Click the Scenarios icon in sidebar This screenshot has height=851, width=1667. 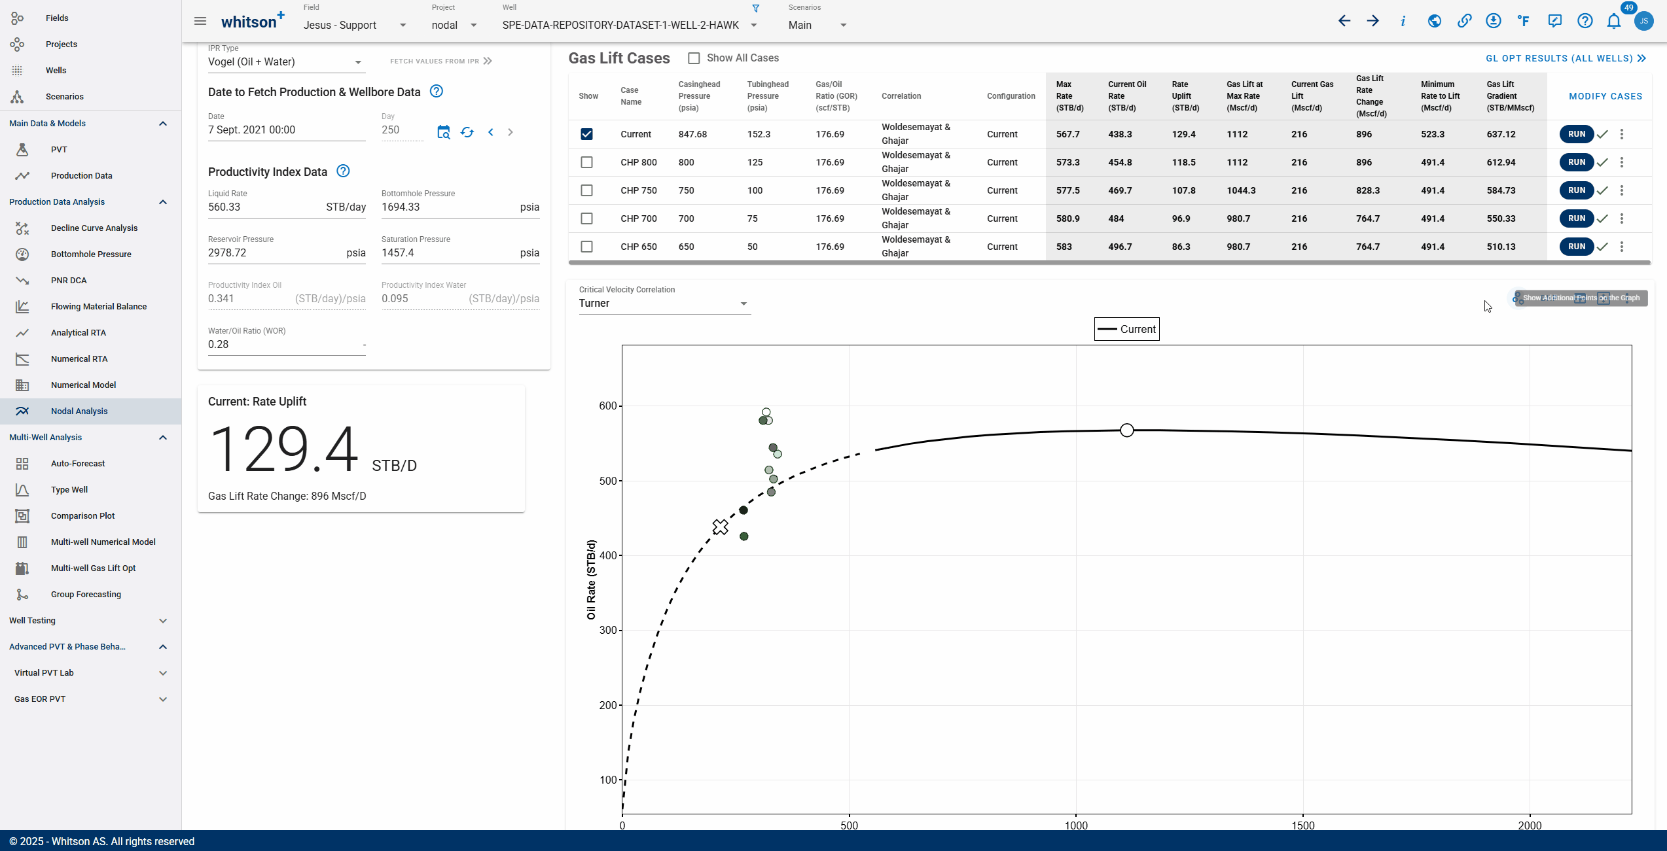coord(17,97)
